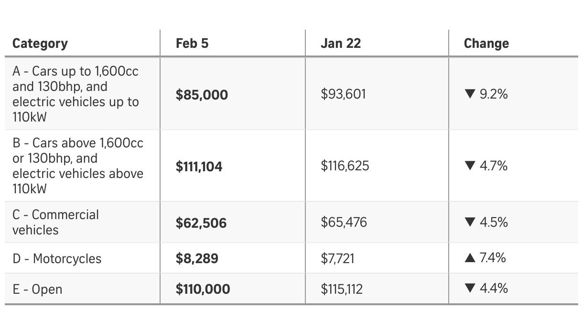The height and width of the screenshot is (310, 583).
Task: Click the $7,721 Jan 22 price
Action: coord(337,259)
